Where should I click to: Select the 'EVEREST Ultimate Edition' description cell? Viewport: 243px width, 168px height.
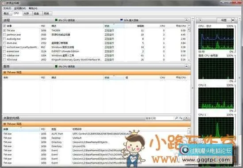[65, 51]
